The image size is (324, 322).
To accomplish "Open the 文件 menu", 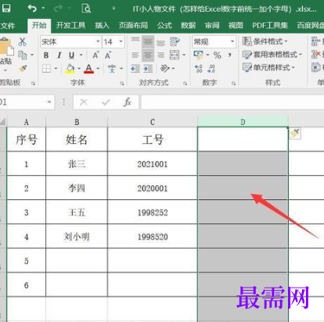I will [x=8, y=26].
